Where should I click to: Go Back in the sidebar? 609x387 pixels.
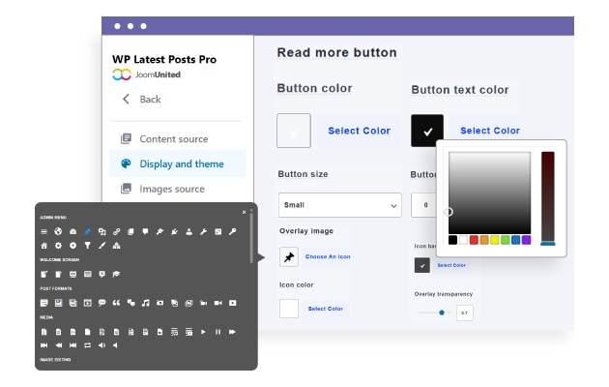point(141,100)
